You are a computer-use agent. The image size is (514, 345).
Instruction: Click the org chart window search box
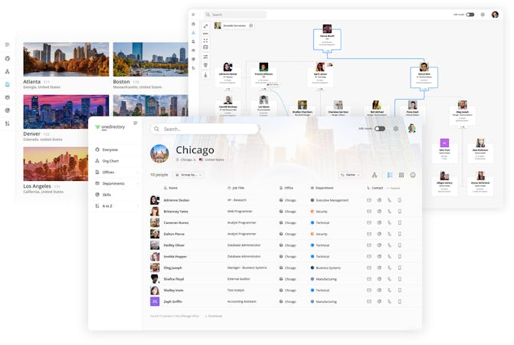coord(235,15)
